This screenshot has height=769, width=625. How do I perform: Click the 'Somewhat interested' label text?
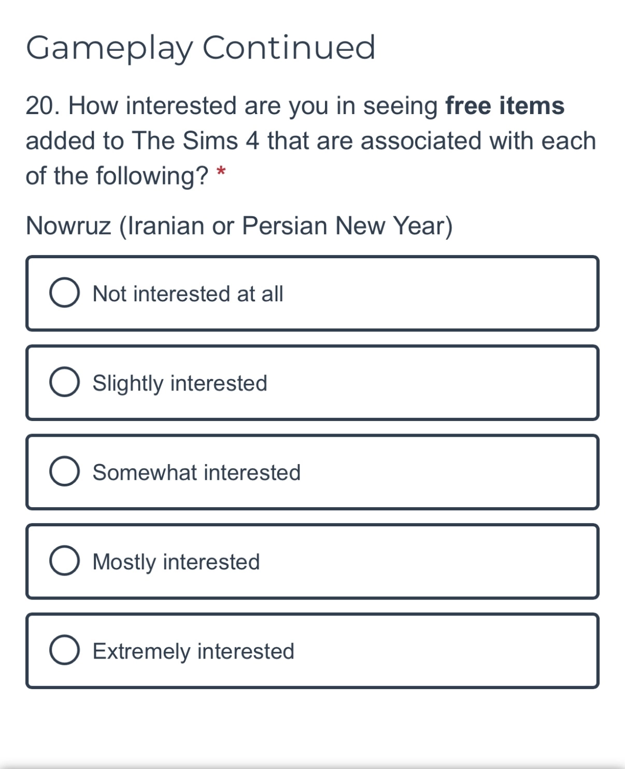coord(196,473)
